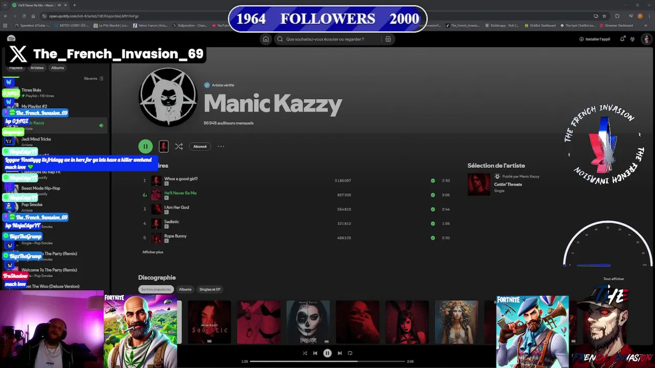655x368 pixels.
Task: Select the Albums library filter
Action: (x=57, y=68)
